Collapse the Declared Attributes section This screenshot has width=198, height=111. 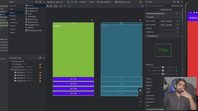pos(146,14)
